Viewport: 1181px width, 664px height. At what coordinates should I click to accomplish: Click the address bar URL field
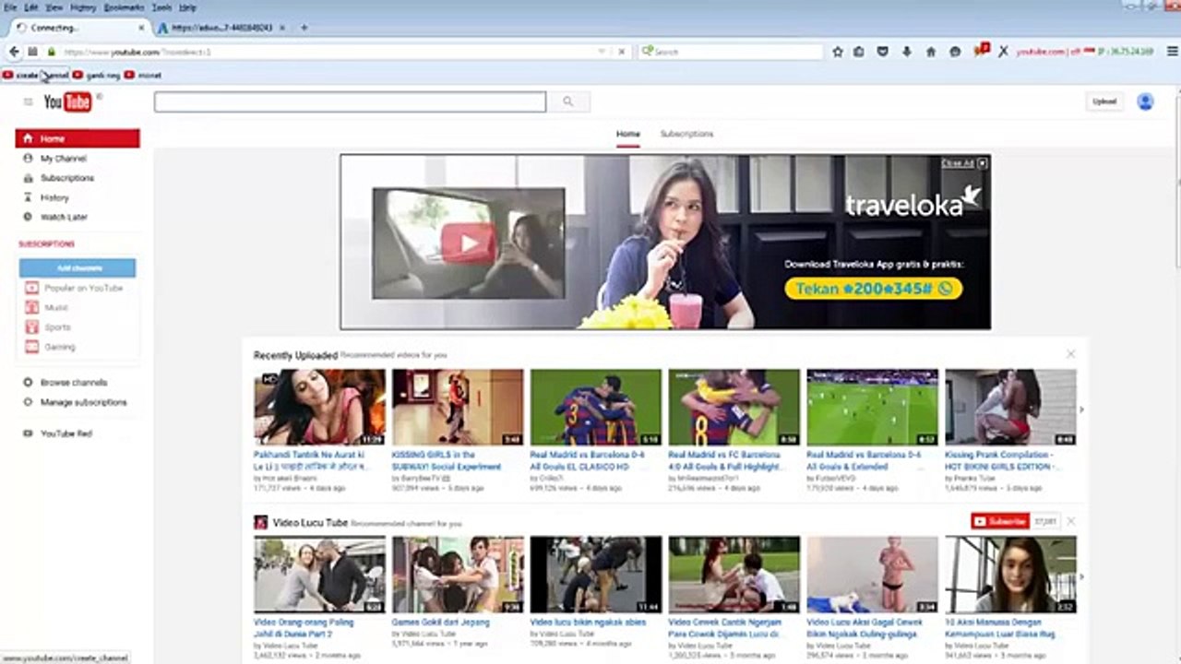pyautogui.click(x=328, y=53)
